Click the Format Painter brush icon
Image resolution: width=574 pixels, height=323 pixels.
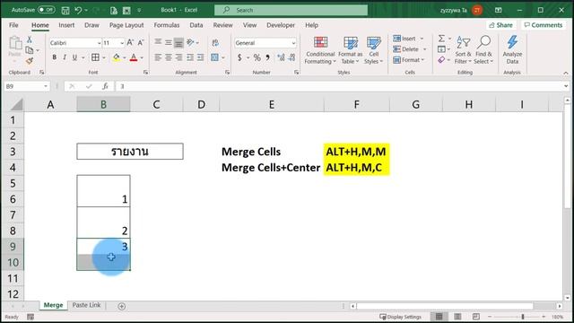coord(30,61)
